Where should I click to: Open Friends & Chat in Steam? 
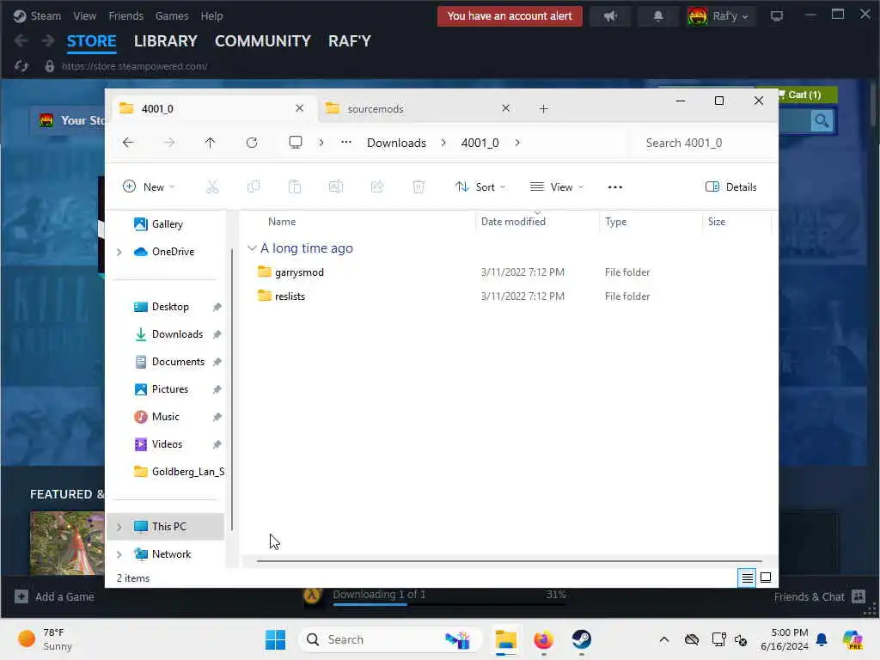tap(819, 596)
